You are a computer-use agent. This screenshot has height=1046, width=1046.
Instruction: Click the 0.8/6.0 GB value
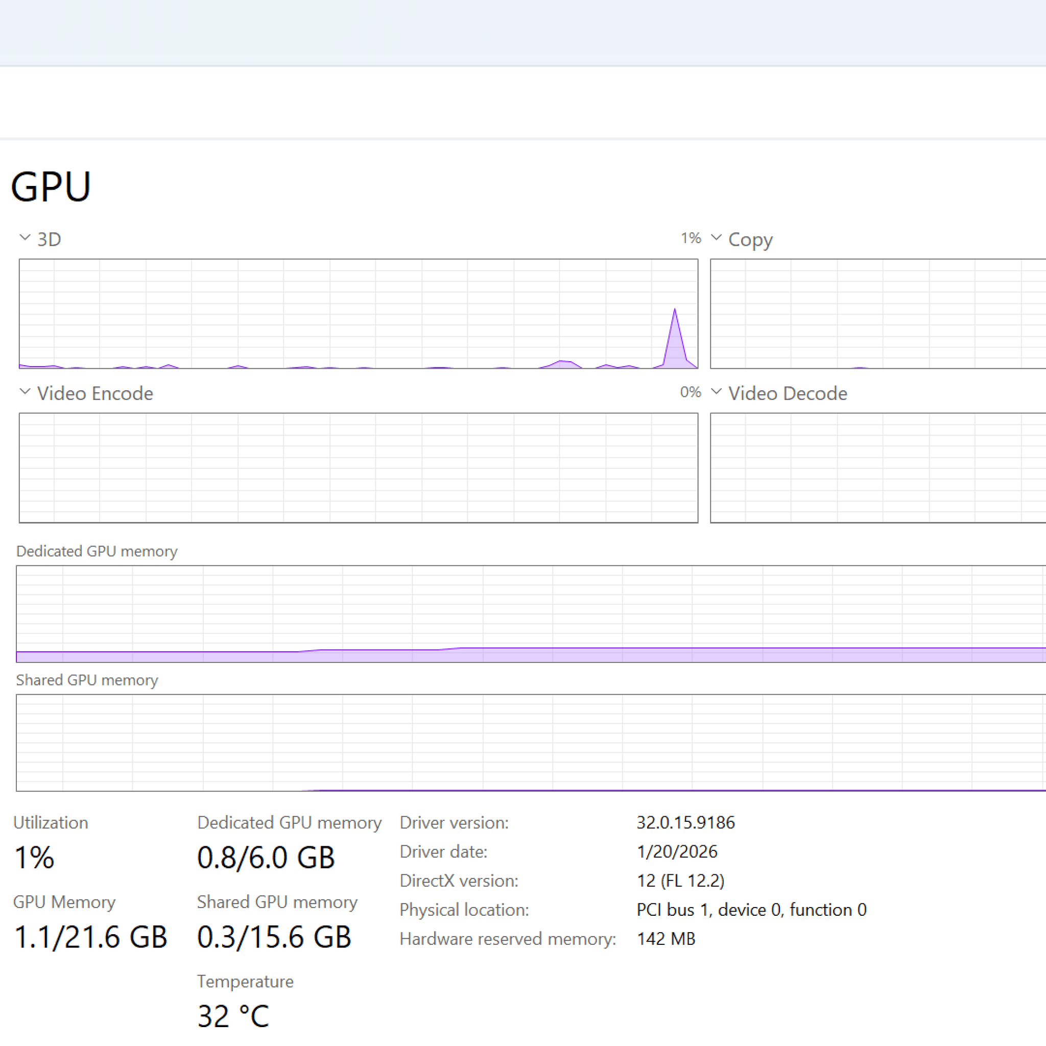(266, 858)
